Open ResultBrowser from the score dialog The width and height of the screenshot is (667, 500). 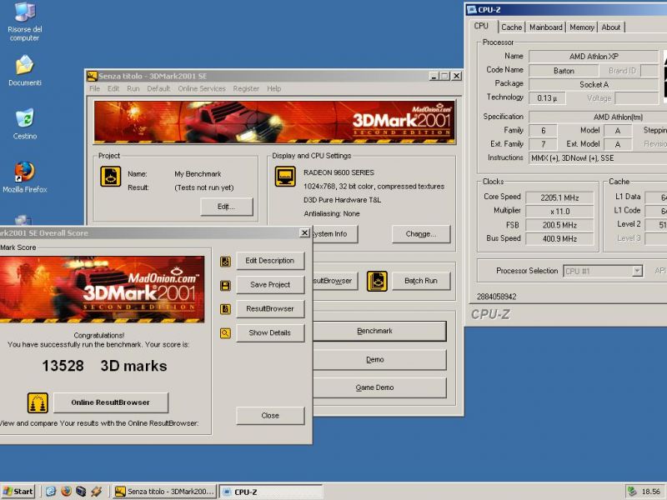(x=270, y=308)
